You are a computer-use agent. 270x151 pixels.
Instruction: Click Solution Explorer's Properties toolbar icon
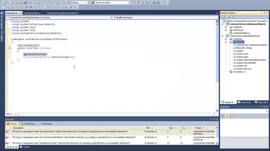[x=223, y=17]
